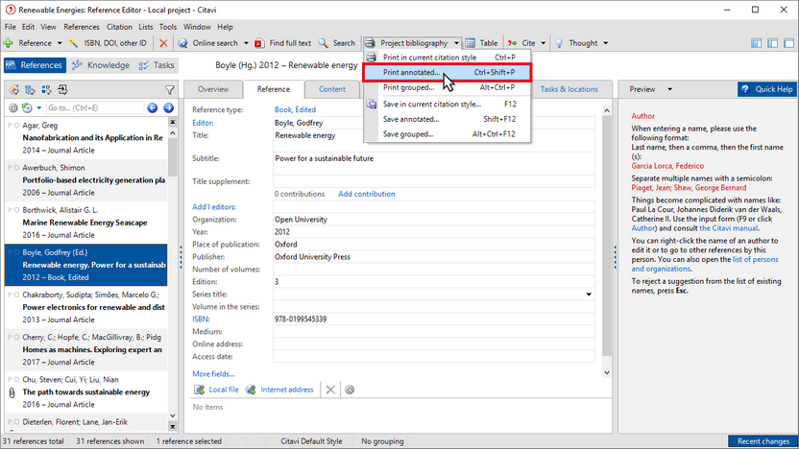Expand the Thought dropdown arrow
Viewport: 799px width, 449px height.
pos(605,43)
